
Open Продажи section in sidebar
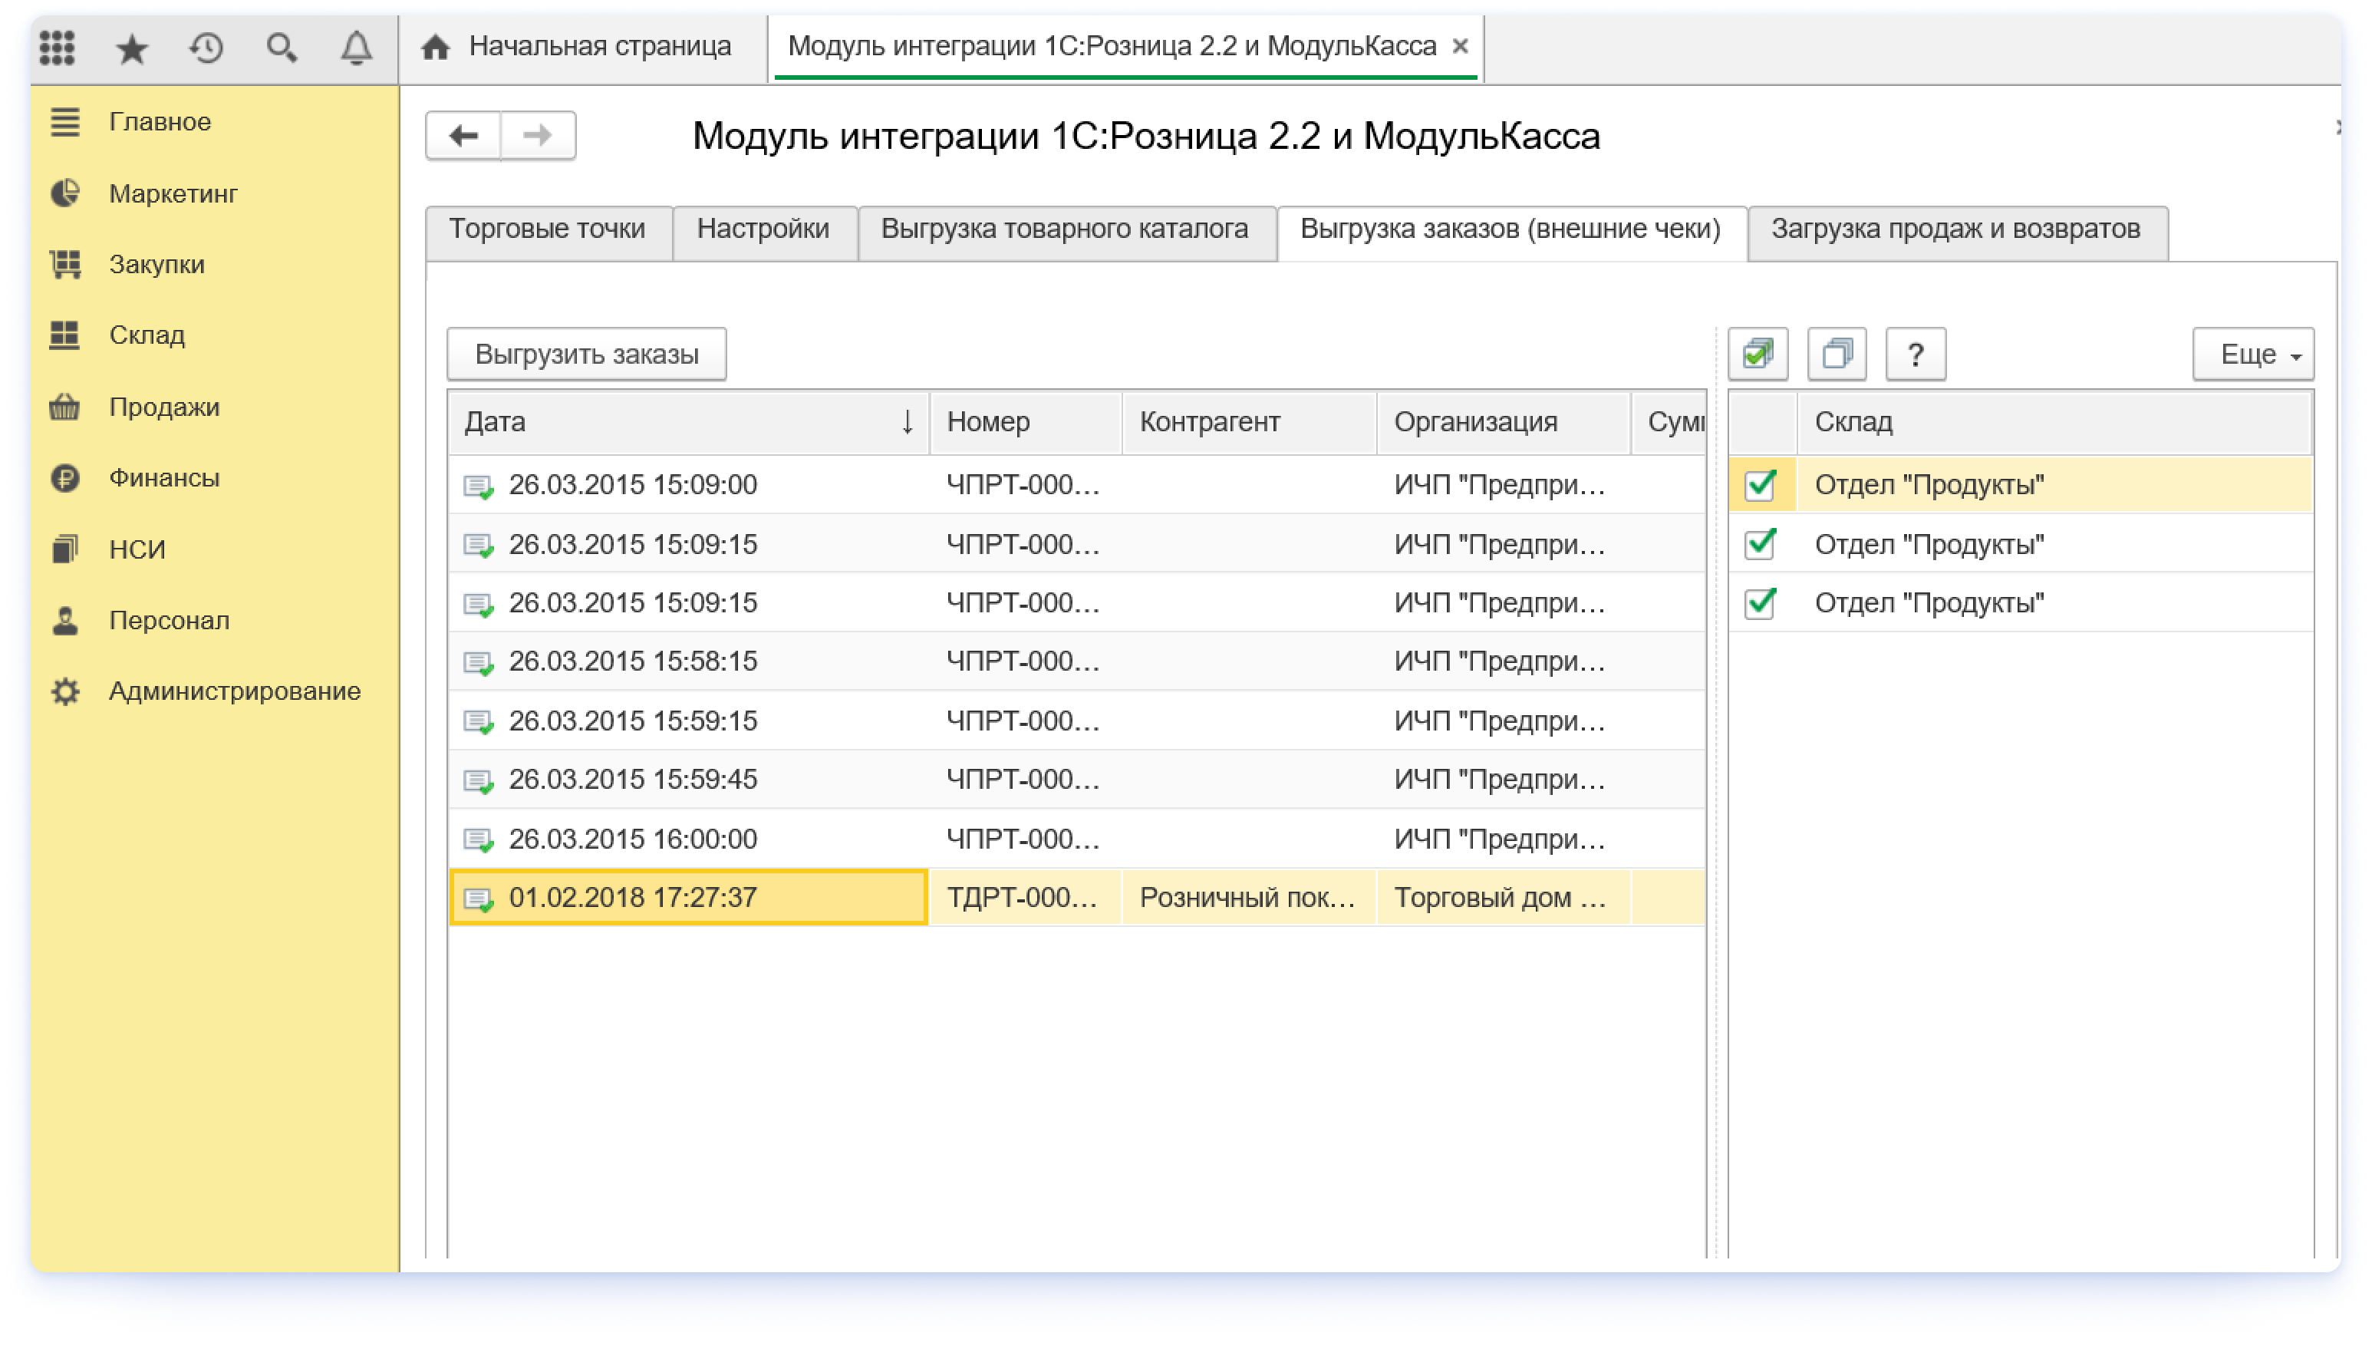(165, 407)
